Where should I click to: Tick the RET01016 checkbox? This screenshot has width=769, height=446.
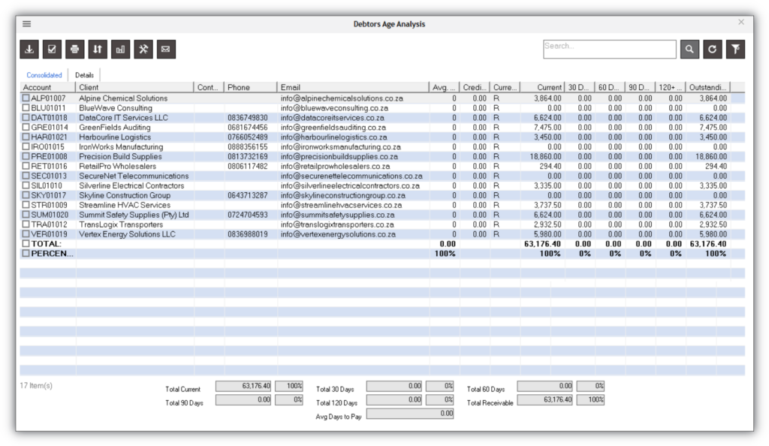pos(26,166)
